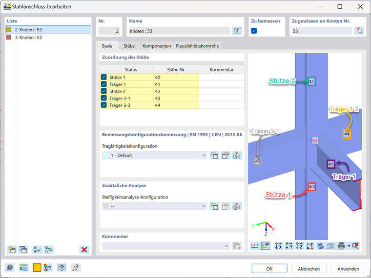Image resolution: width=371 pixels, height=278 pixels.
Task: Click member number cell 43
Action: tap(176, 98)
